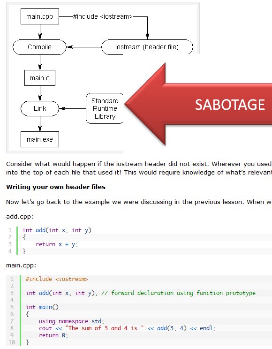This screenshot has height=349, width=272.
Task: Click the #include <iostream> code line
Action: pyautogui.click(x=57, y=279)
